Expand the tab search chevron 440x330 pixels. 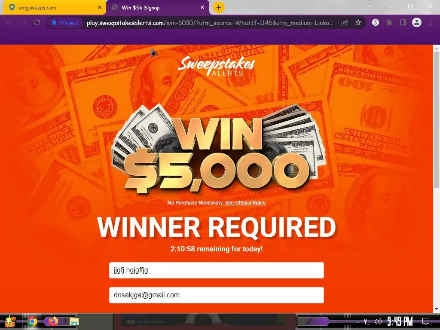point(371,6)
